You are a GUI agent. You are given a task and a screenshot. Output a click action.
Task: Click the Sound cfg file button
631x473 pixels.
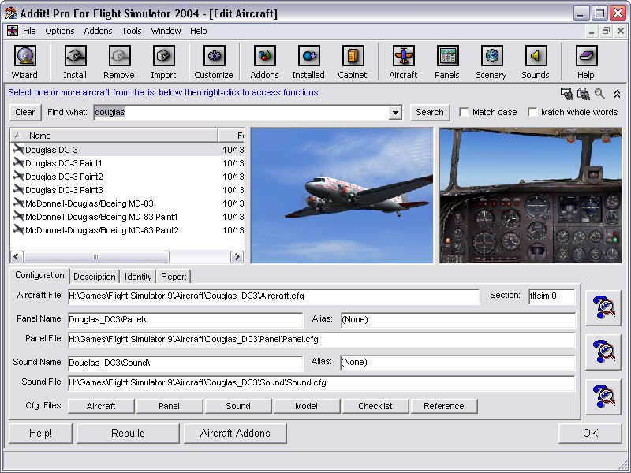pyautogui.click(x=238, y=406)
